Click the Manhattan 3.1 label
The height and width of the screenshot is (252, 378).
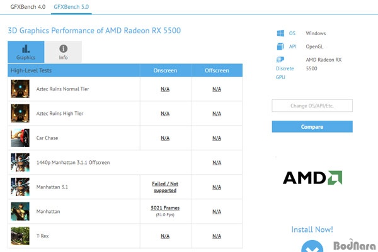(x=52, y=187)
